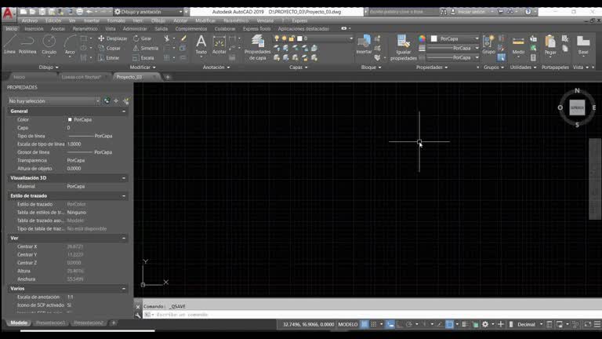Toggle lineweight display in status bar

pos(465,324)
